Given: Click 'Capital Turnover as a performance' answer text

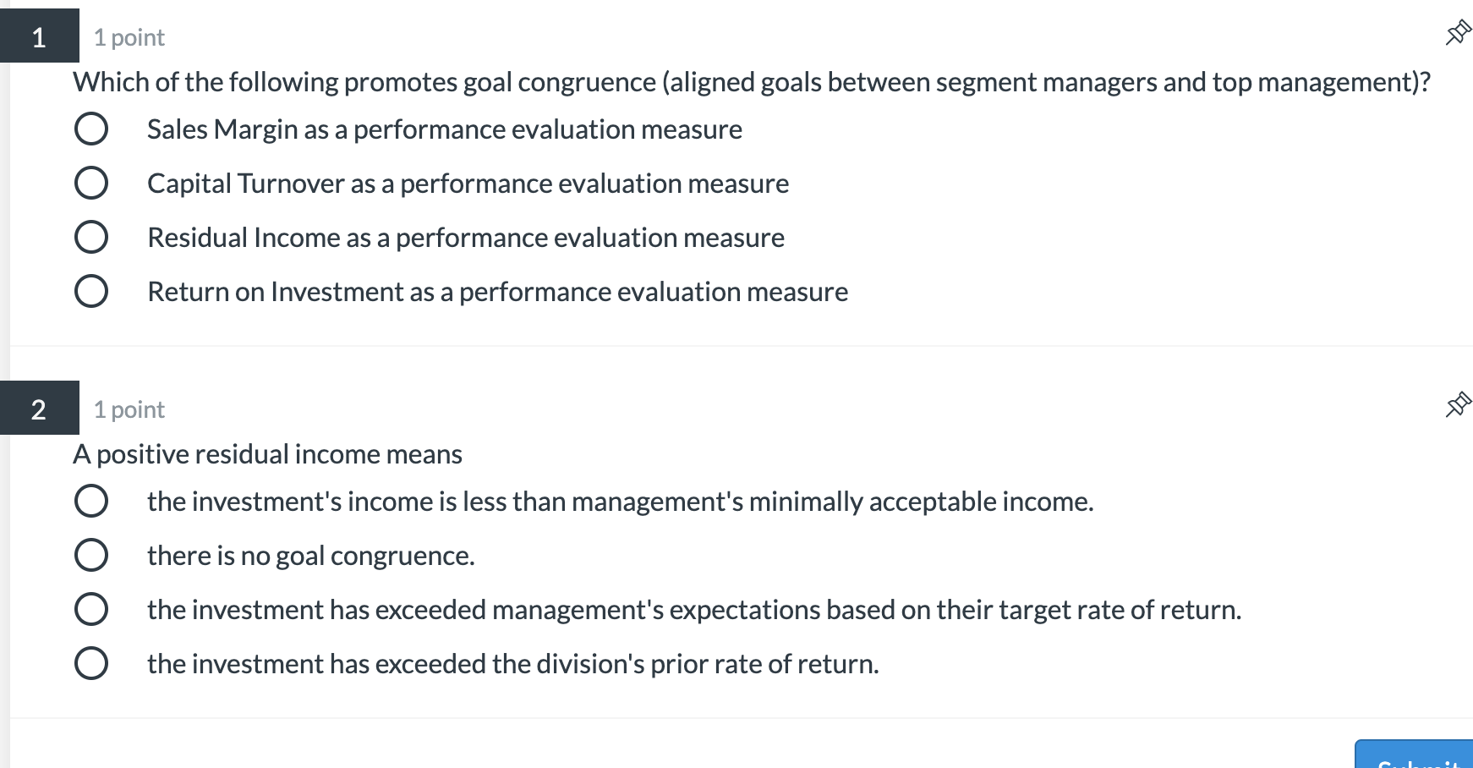Looking at the screenshot, I should tap(468, 184).
